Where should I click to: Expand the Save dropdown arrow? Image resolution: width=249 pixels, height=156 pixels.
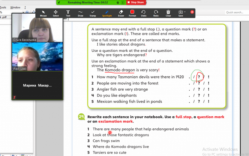pos(185,12)
